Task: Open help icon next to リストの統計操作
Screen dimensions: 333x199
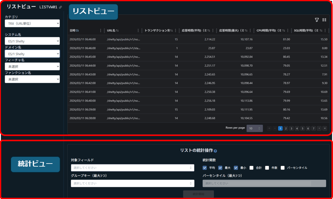Action: click(215, 151)
